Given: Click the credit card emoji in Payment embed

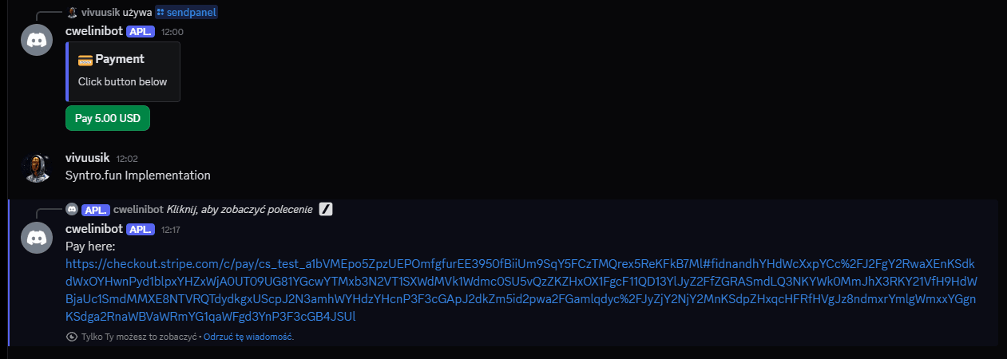Looking at the screenshot, I should (85, 59).
